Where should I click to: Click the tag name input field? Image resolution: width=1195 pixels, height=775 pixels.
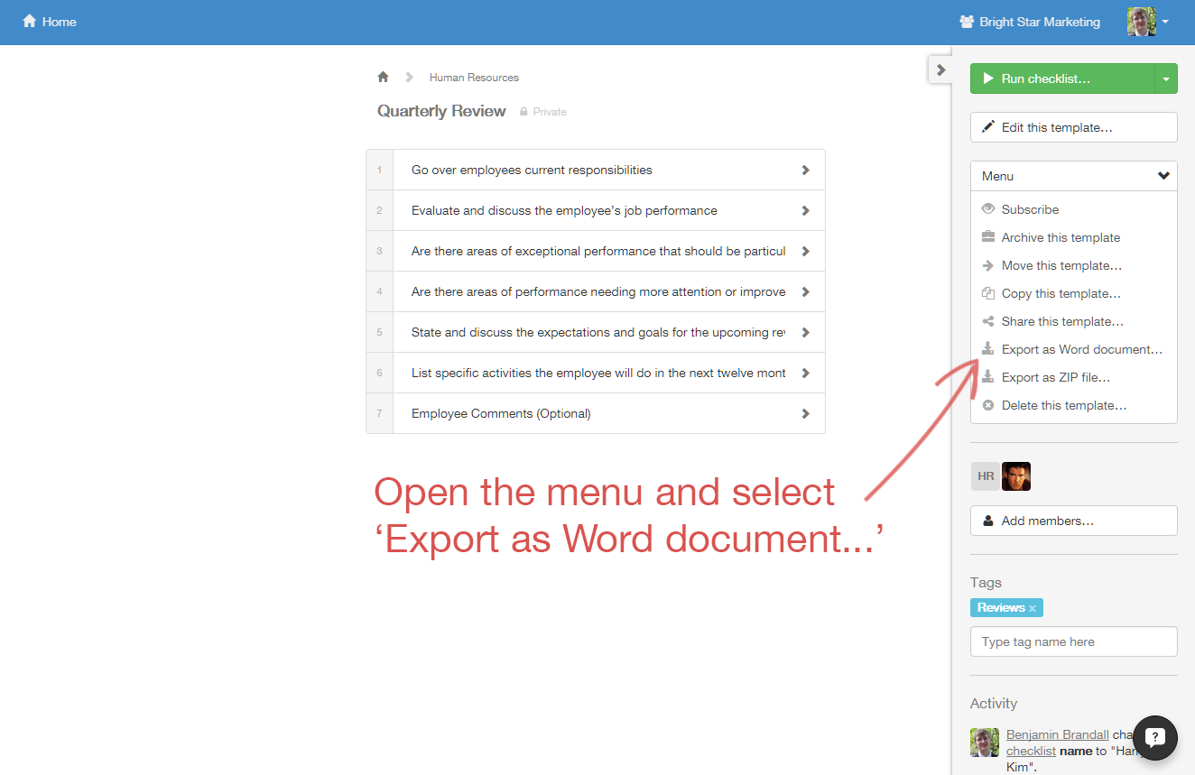[x=1073, y=641]
